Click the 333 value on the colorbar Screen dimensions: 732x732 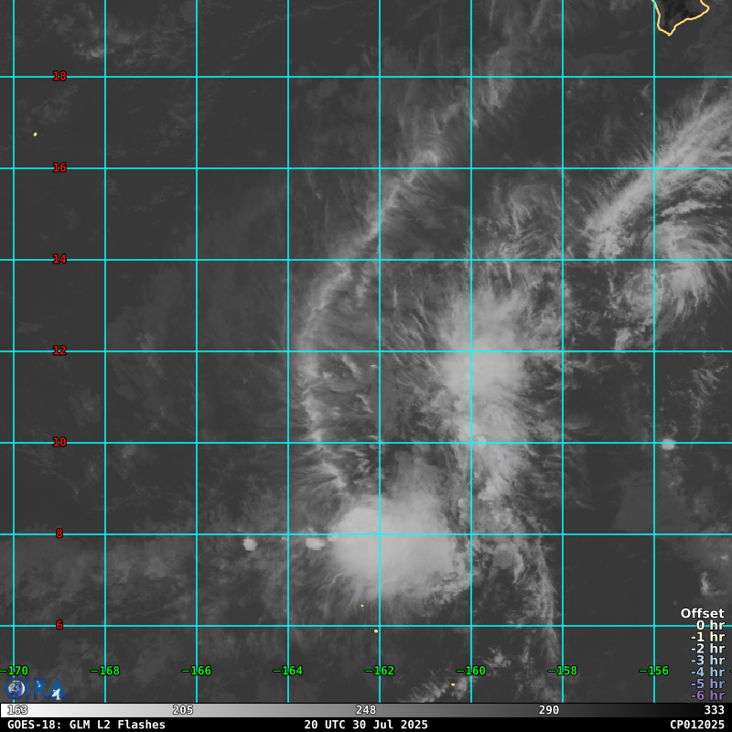pos(714,710)
